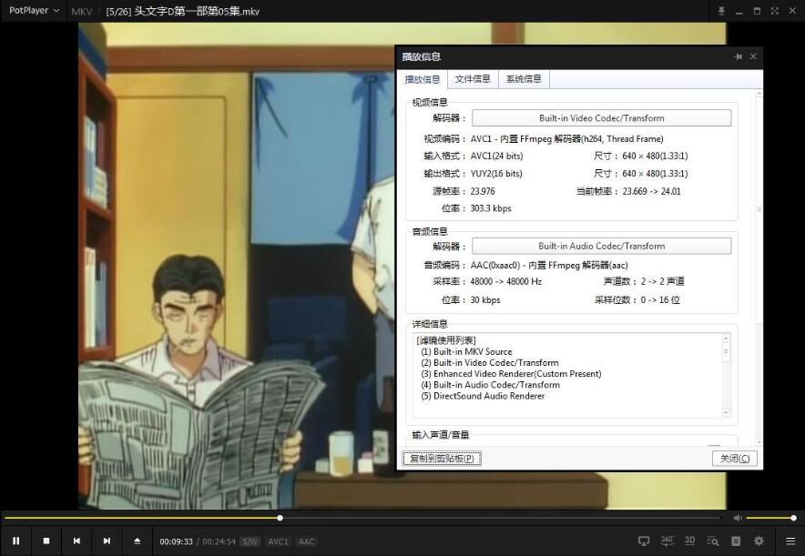805x556 pixels.
Task: Click the 复制到剪贴板 button
Action: point(441,458)
